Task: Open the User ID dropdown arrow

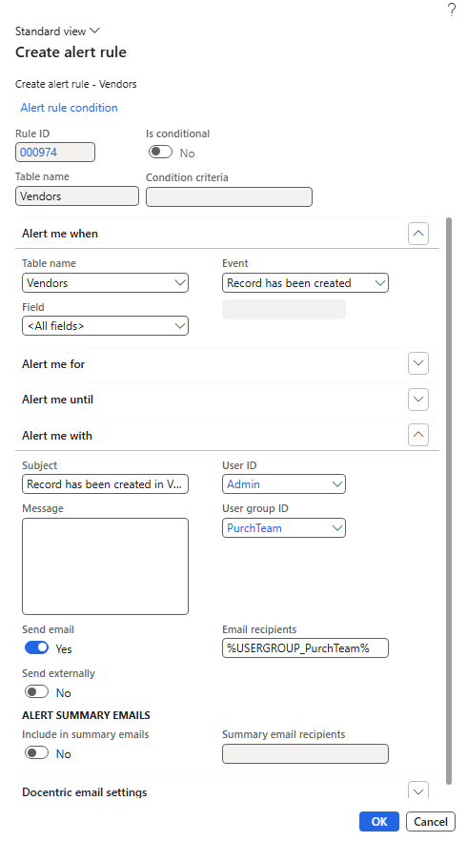Action: (337, 484)
